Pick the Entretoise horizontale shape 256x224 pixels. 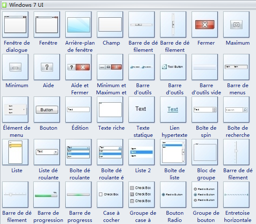236,195
